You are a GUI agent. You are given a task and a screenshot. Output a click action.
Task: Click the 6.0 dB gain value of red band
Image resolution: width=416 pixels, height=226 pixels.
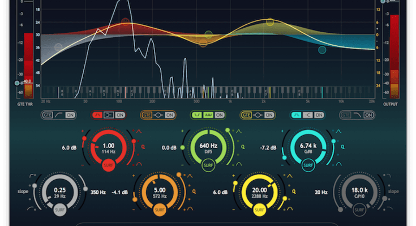coord(70,148)
